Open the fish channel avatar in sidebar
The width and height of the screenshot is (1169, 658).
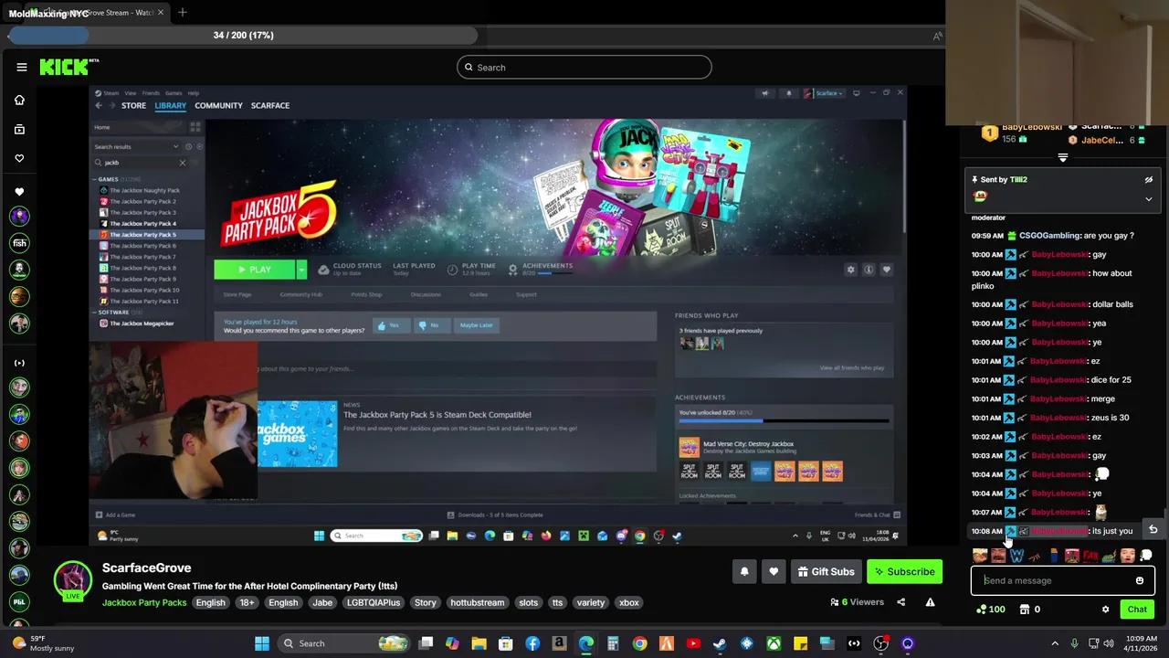(x=19, y=243)
